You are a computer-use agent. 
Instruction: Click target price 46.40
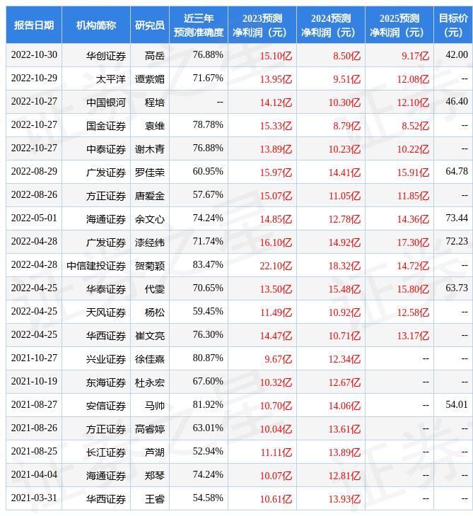coord(457,101)
